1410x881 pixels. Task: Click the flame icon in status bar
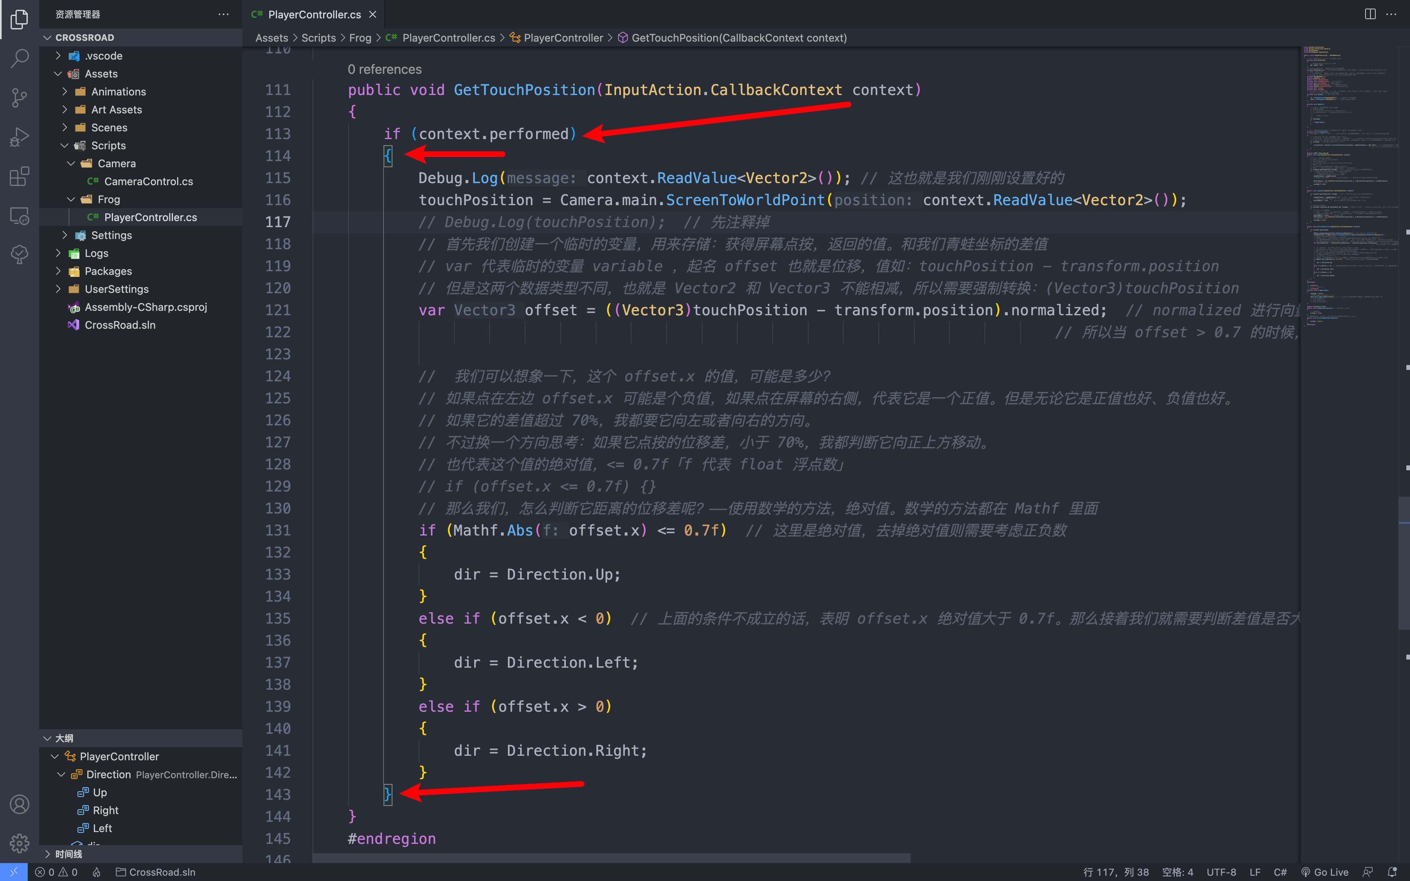[x=97, y=872]
